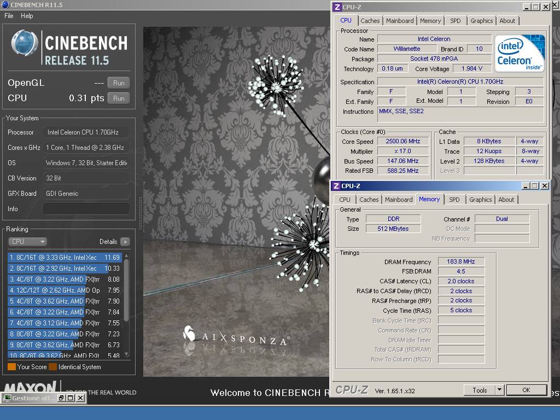The height and width of the screenshot is (420, 560).
Task: Click the ranking list scroll up arrow
Action: coord(126,256)
